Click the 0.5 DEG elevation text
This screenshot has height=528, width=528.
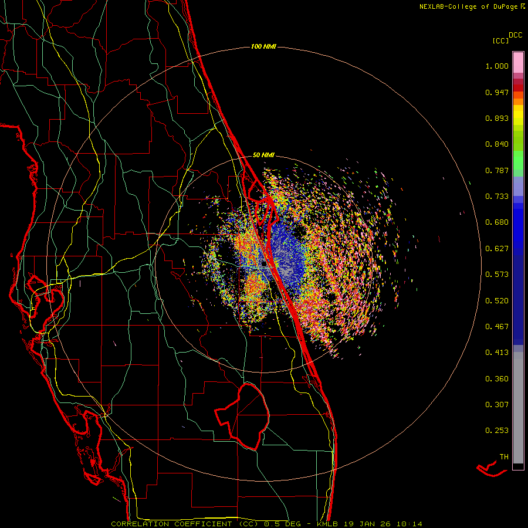coord(282,524)
